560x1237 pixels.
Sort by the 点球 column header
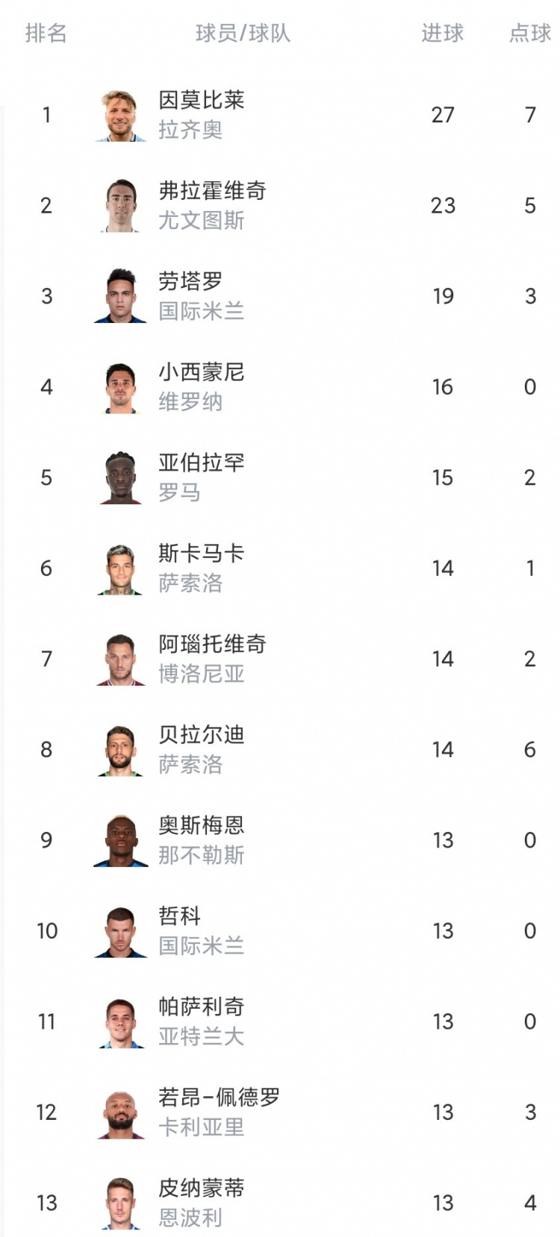[x=529, y=34]
